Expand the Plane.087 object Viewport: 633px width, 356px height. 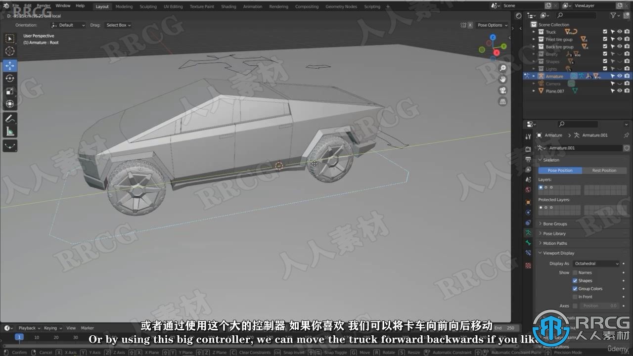(534, 91)
